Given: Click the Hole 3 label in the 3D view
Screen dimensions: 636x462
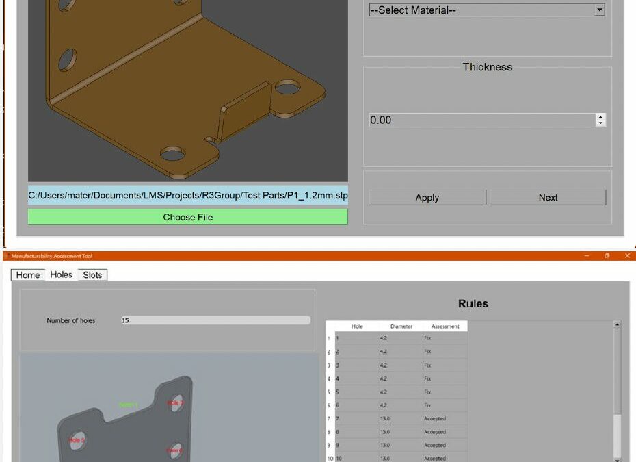Looking at the screenshot, I should click(x=175, y=403).
